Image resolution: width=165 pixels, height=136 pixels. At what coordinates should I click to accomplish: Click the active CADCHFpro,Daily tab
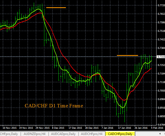click(120, 134)
